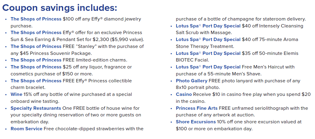315x139 pixels.
Task: Click the Wine coupon link
Action: click(17, 94)
